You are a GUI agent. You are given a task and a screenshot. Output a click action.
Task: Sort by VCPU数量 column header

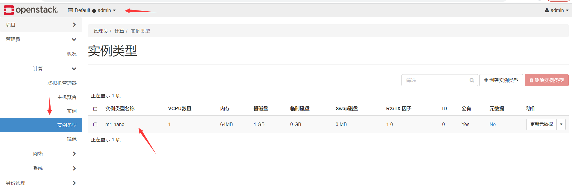[179, 108]
